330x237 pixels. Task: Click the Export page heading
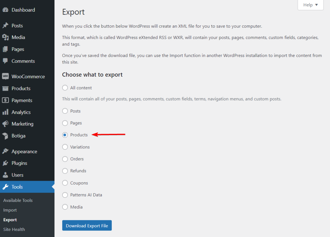tap(73, 12)
